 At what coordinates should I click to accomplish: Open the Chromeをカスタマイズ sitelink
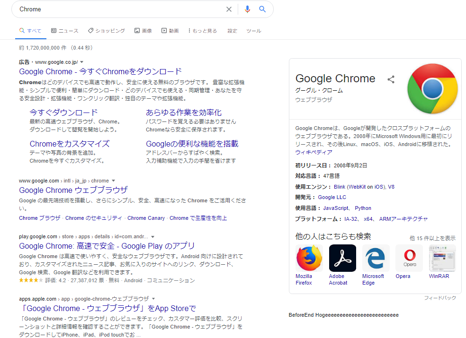click(70, 144)
